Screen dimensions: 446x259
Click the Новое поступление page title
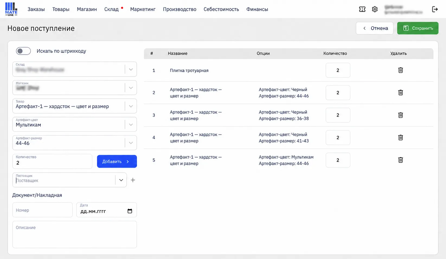(x=41, y=28)
